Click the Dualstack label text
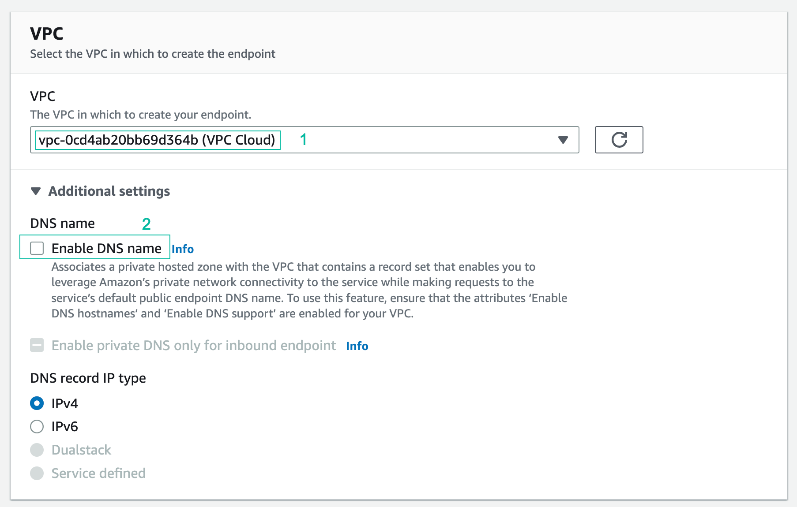The height and width of the screenshot is (507, 797). point(81,450)
